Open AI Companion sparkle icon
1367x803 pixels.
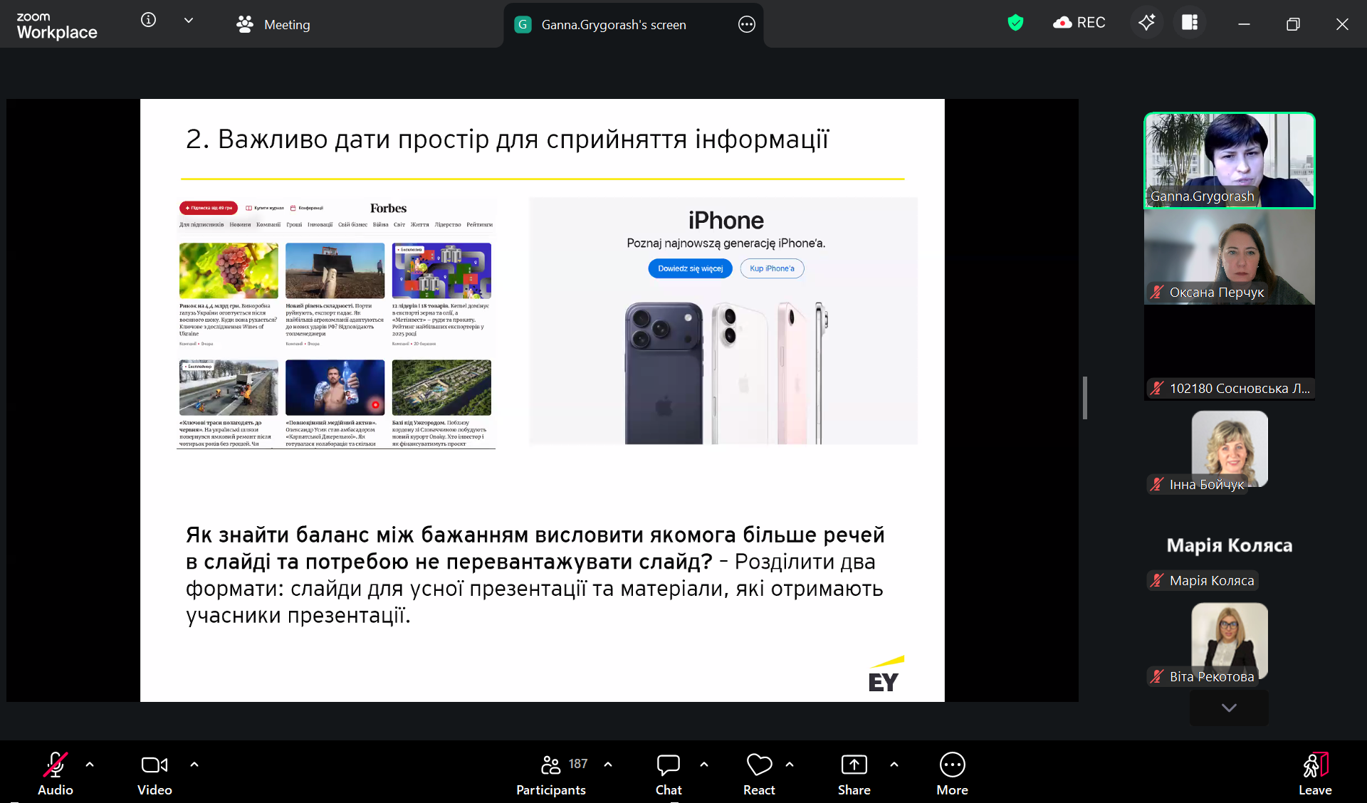tap(1146, 23)
